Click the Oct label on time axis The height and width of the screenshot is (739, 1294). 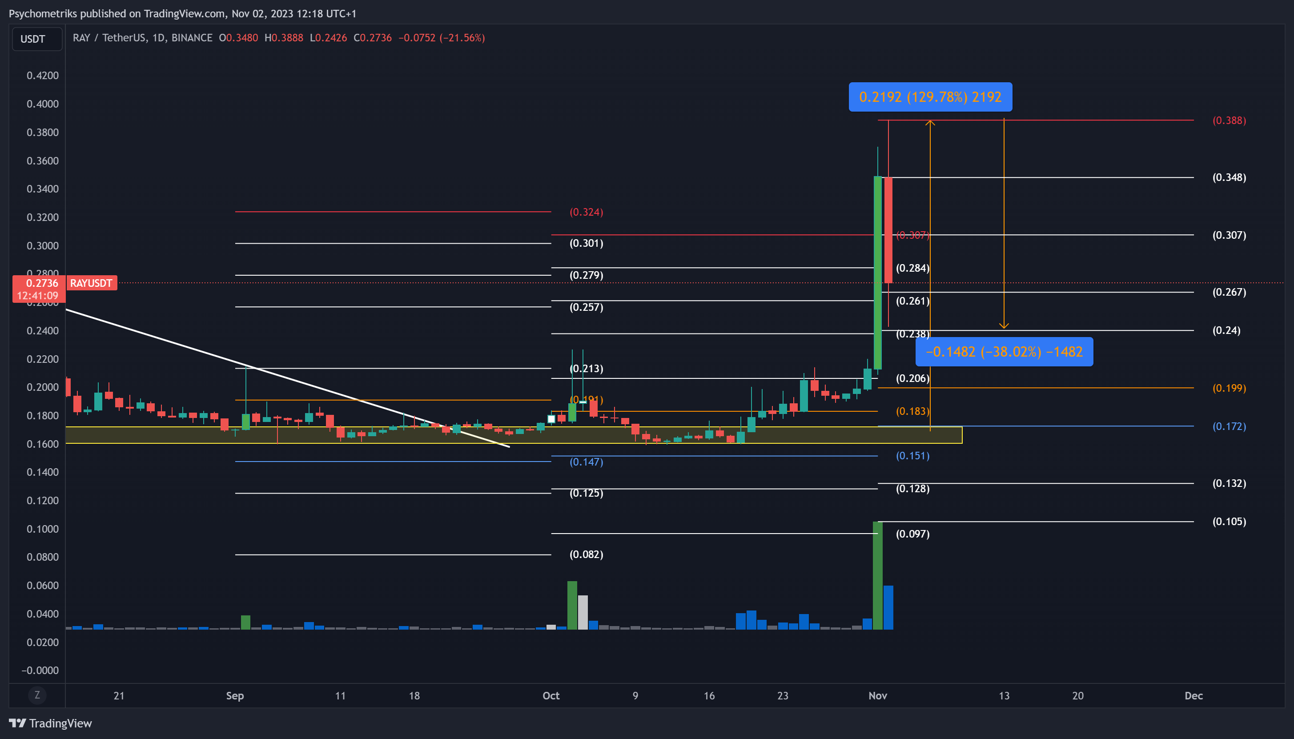point(551,695)
